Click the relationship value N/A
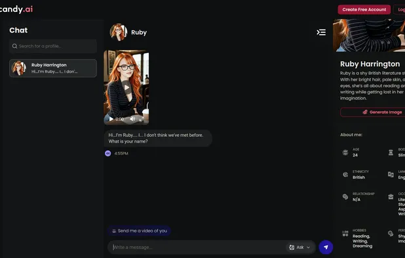Screen dimensions: 405x258 [x=357, y=200]
